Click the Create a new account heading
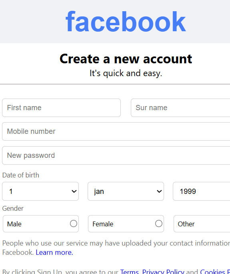This screenshot has width=230, height=274. point(126,59)
